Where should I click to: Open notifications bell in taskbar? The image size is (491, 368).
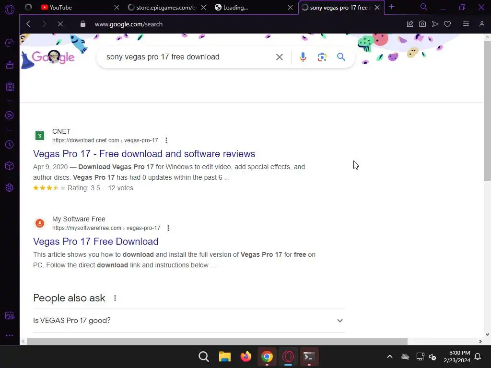coord(478,356)
